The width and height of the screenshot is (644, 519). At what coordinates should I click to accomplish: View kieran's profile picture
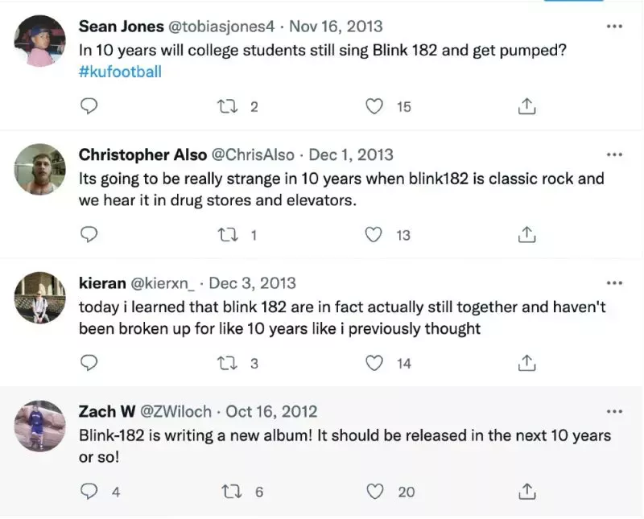[x=39, y=297]
